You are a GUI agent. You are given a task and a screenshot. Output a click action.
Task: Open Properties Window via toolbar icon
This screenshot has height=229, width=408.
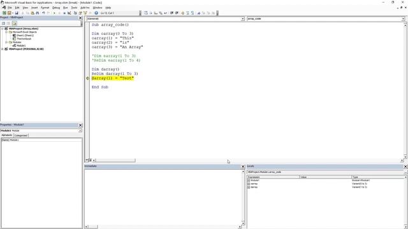point(80,13)
